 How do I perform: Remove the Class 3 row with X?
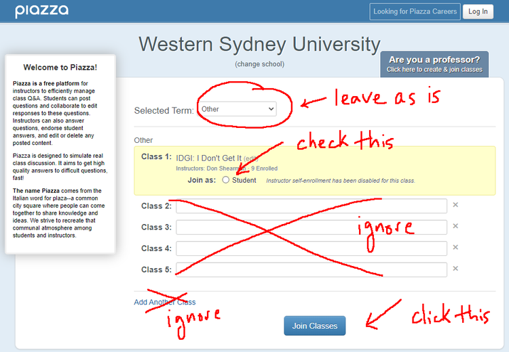pos(455,226)
